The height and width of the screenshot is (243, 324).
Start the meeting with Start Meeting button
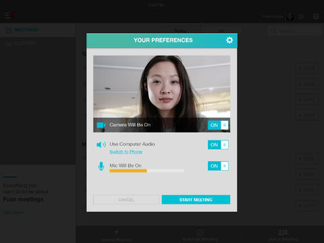tap(196, 200)
